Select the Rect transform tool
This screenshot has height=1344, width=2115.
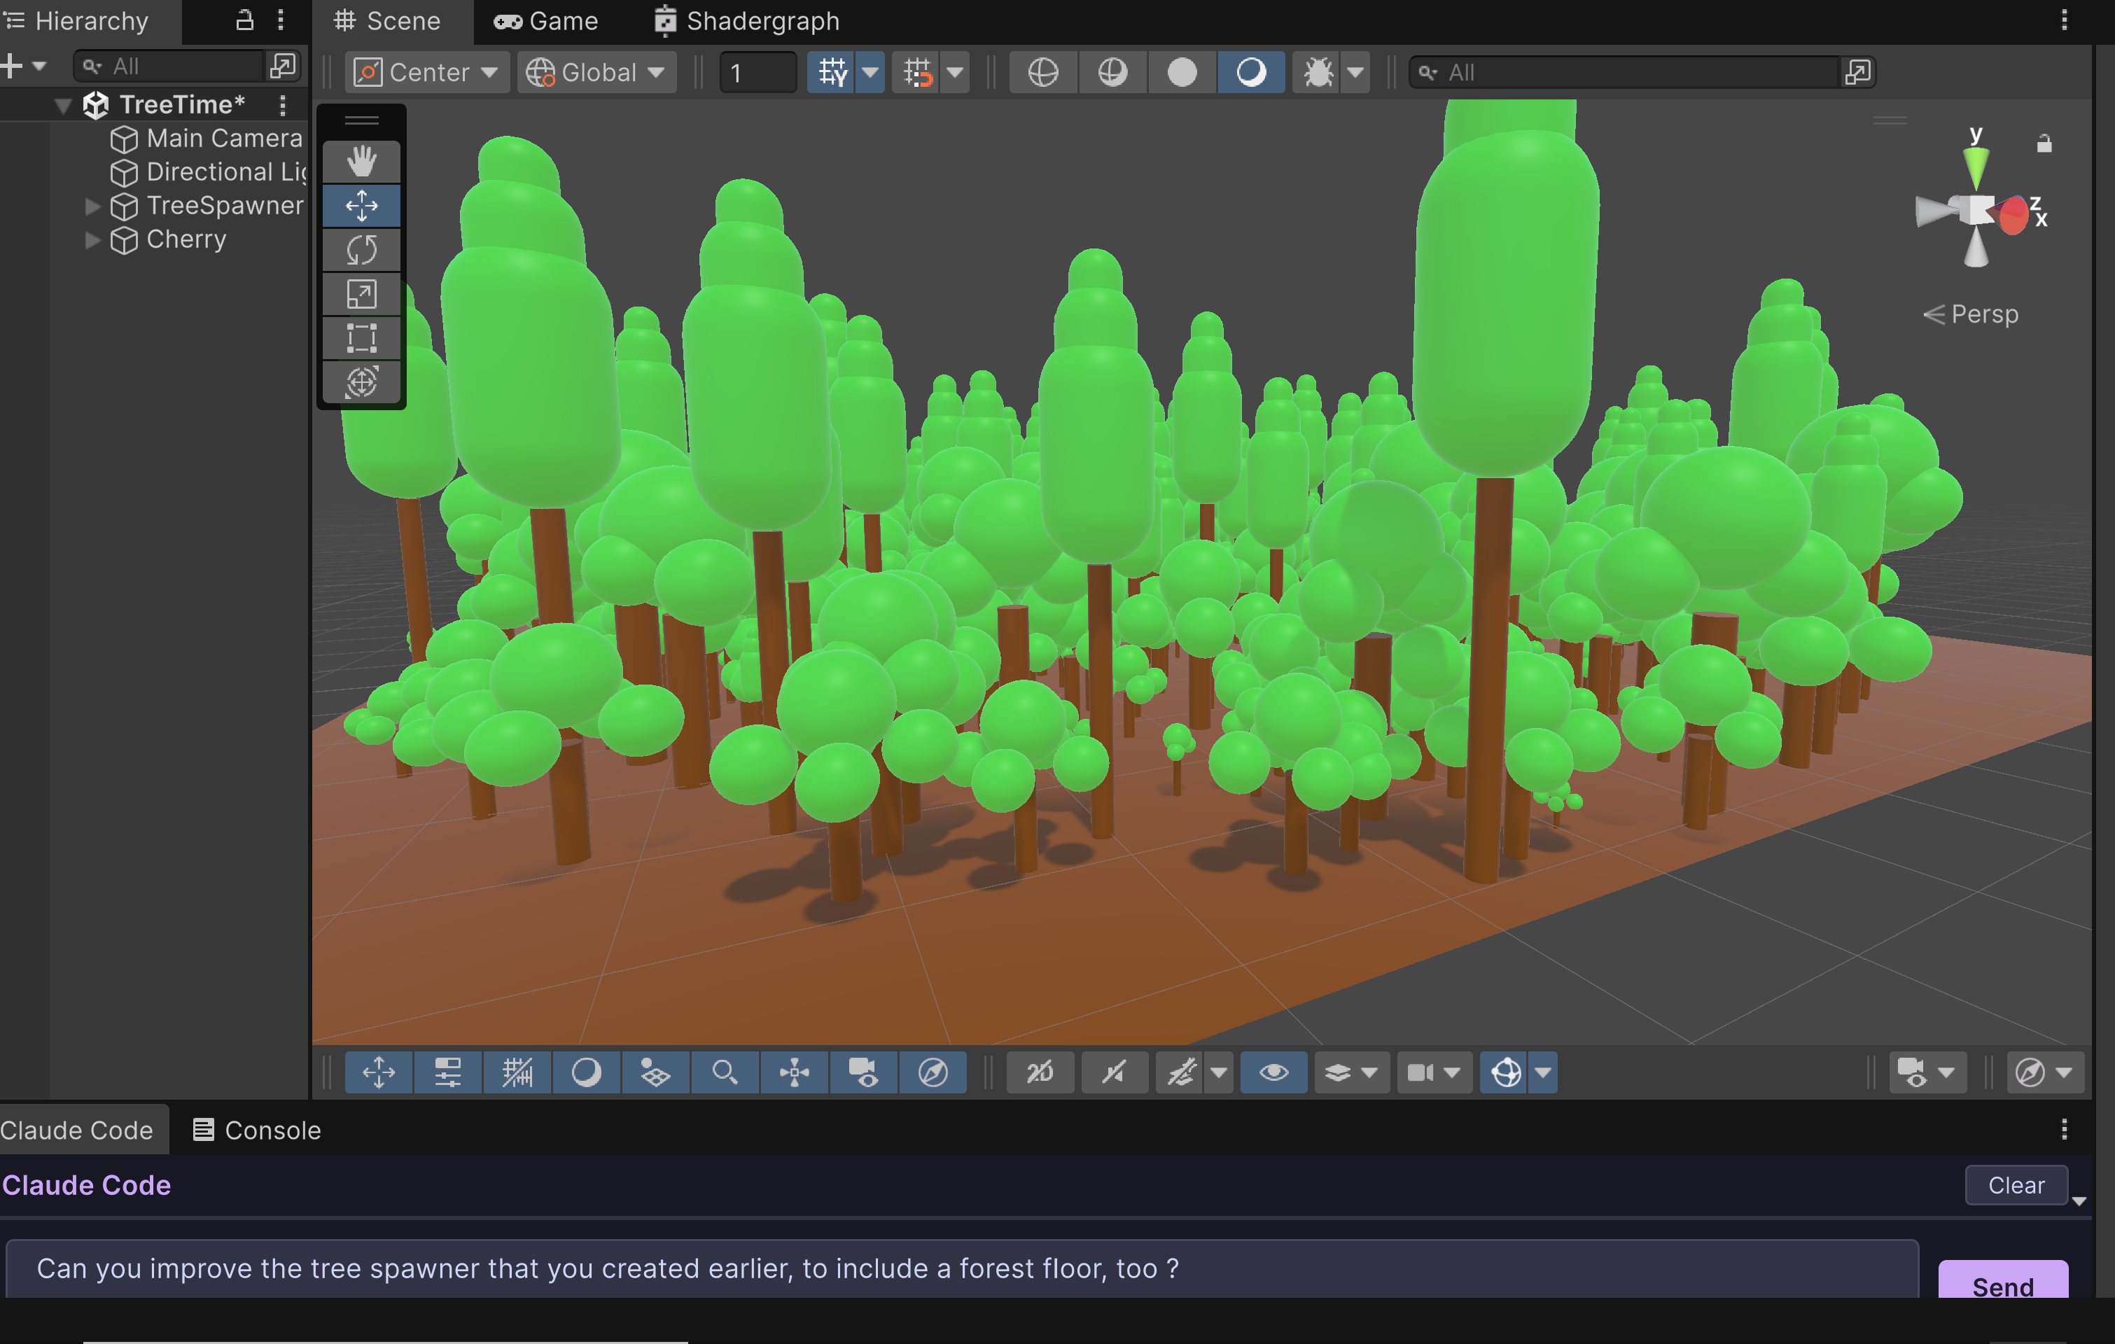coord(360,337)
